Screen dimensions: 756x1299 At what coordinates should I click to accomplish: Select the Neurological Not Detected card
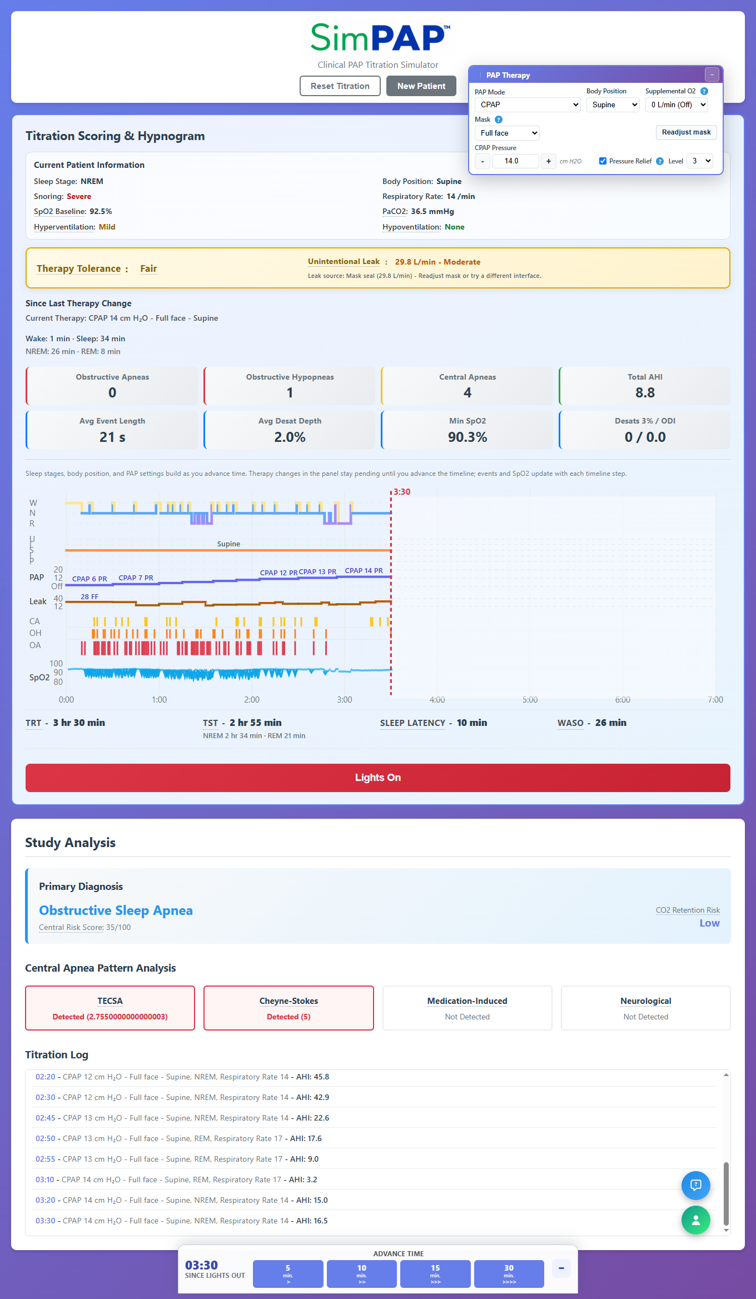click(x=645, y=1008)
